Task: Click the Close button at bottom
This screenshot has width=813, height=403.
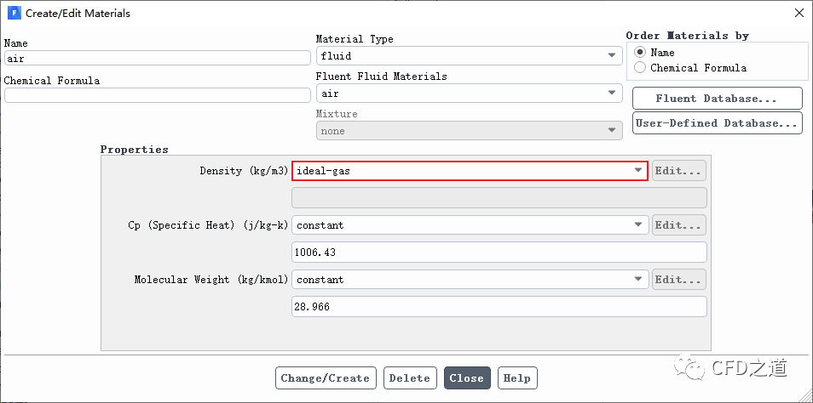Action: pos(466,378)
